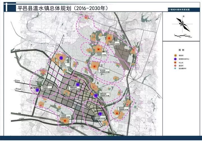Click the purple marker above 温水社区 label
Image resolution: width=202 pixels, height=142 pixels.
pyautogui.click(x=100, y=114)
